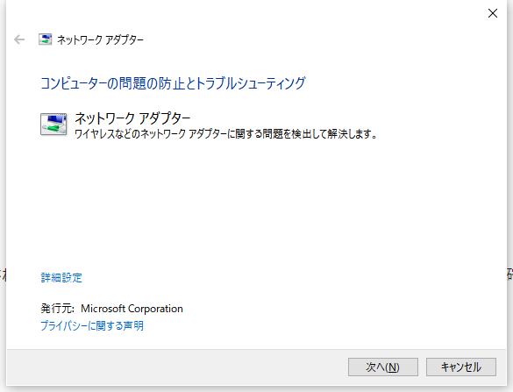Click the underlined N in the 次へ button
This screenshot has width=513, height=392.
pos(393,367)
